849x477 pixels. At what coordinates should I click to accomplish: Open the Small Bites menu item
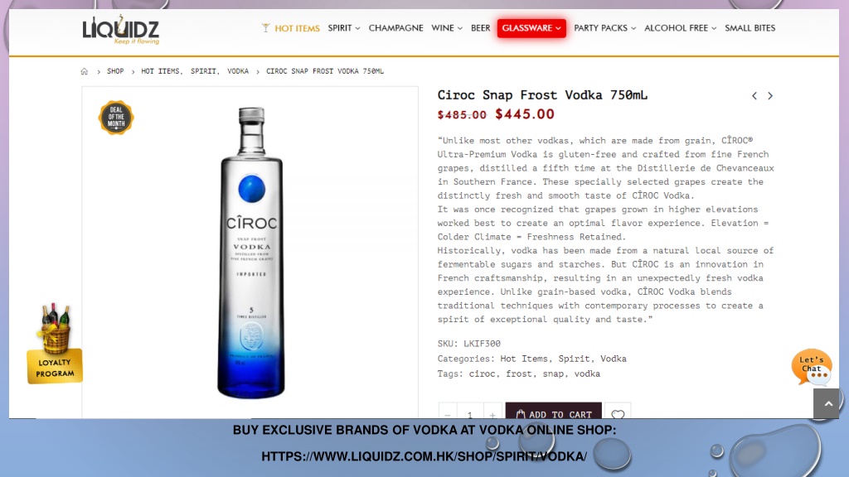coord(750,28)
